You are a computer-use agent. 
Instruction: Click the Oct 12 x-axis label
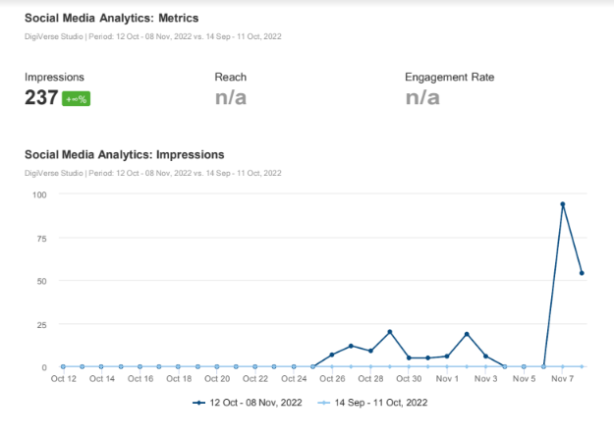pos(64,378)
